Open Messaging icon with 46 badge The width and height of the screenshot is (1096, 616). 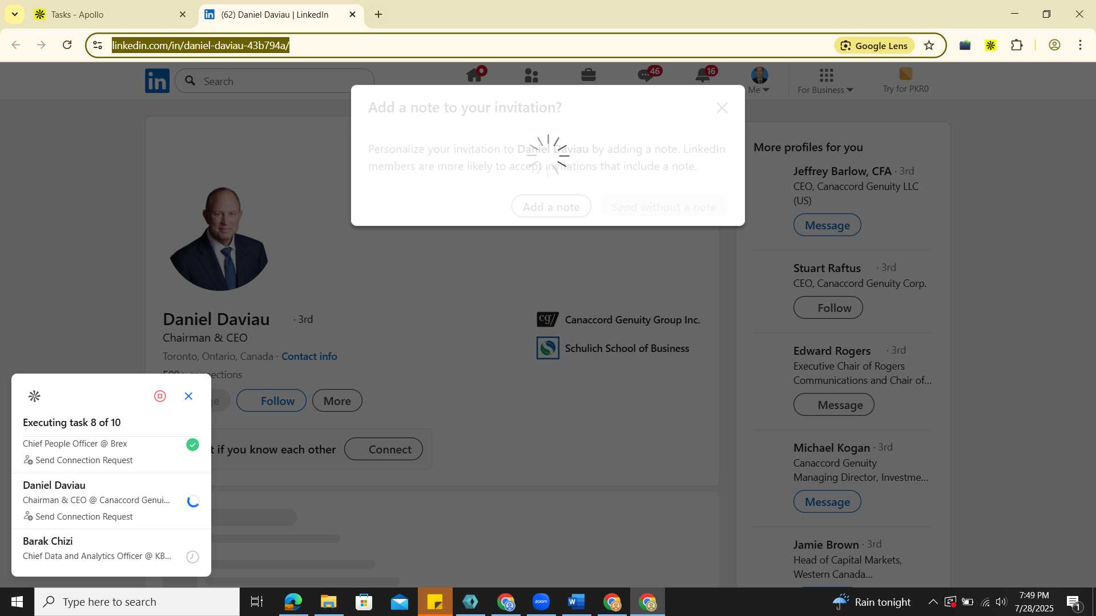647,75
